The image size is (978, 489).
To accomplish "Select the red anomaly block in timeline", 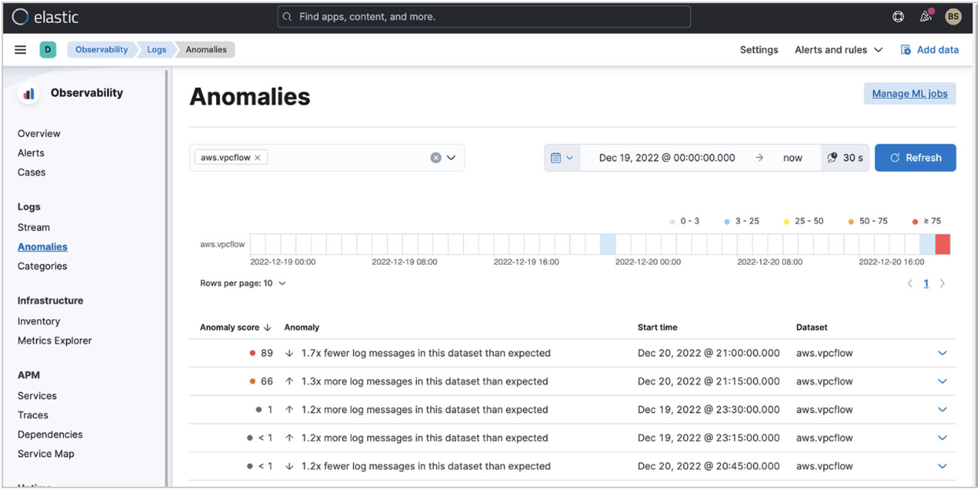I will click(942, 244).
